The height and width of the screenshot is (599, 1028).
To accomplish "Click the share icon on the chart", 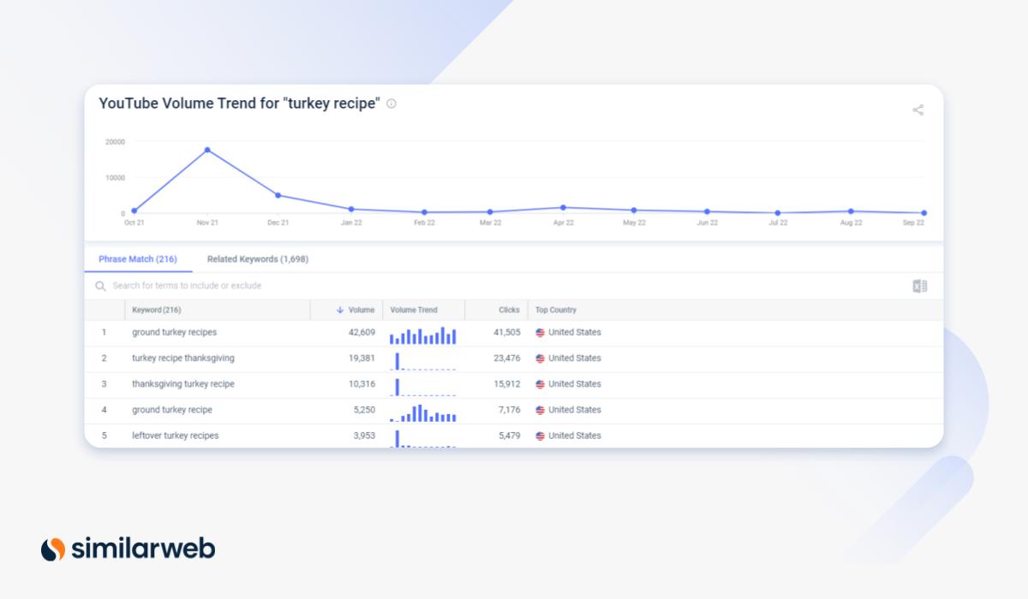I will [917, 110].
